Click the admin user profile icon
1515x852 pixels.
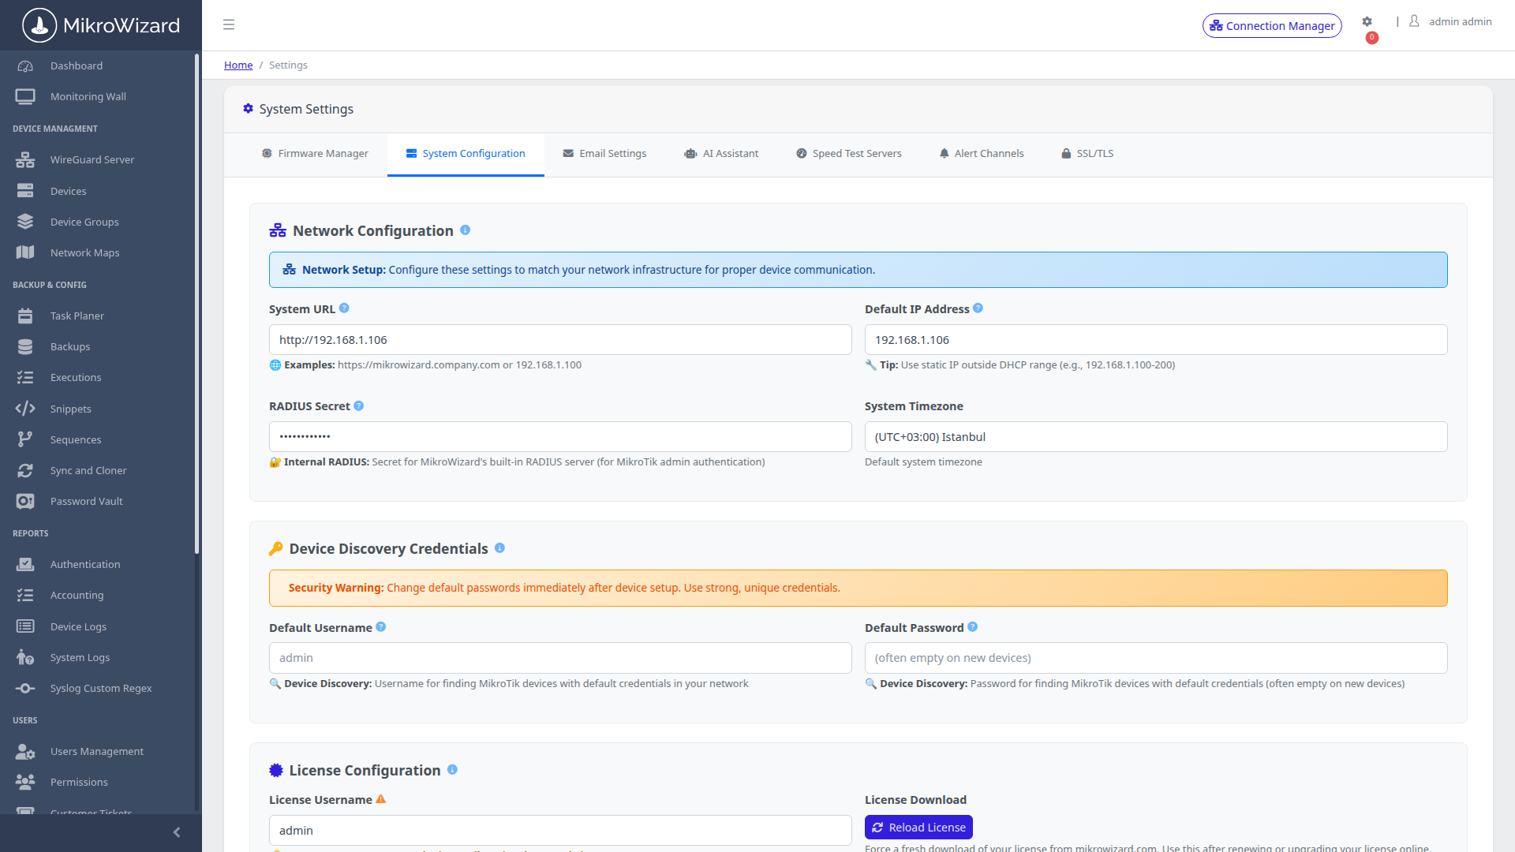coord(1414,21)
